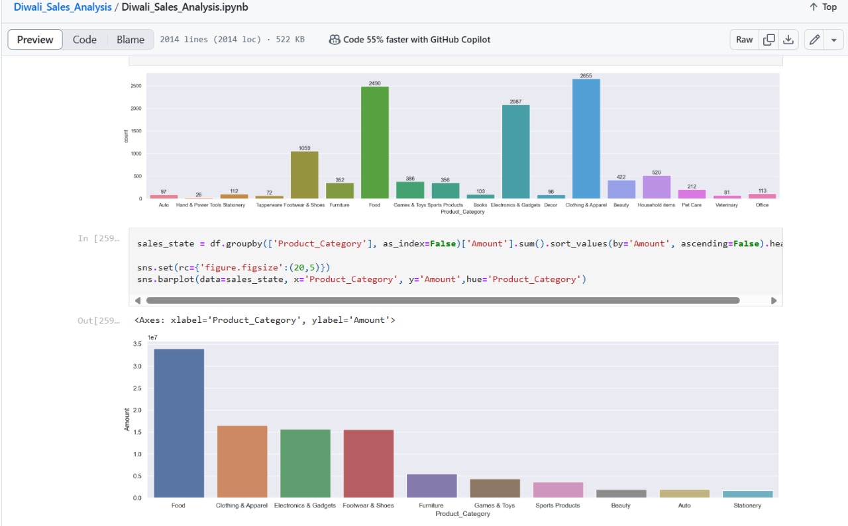Click the Raw button

[x=744, y=40]
